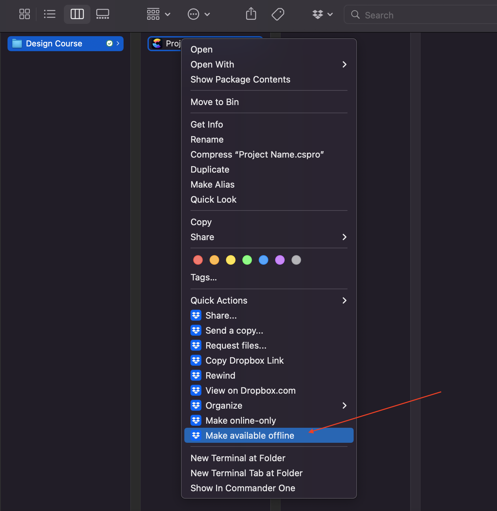Viewport: 497px width, 511px height.
Task: Select the Design Course folder
Action: tap(66, 44)
